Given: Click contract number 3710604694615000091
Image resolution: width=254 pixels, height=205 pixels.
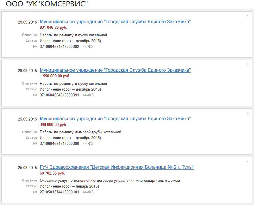Looking at the screenshot, I should (59, 95).
